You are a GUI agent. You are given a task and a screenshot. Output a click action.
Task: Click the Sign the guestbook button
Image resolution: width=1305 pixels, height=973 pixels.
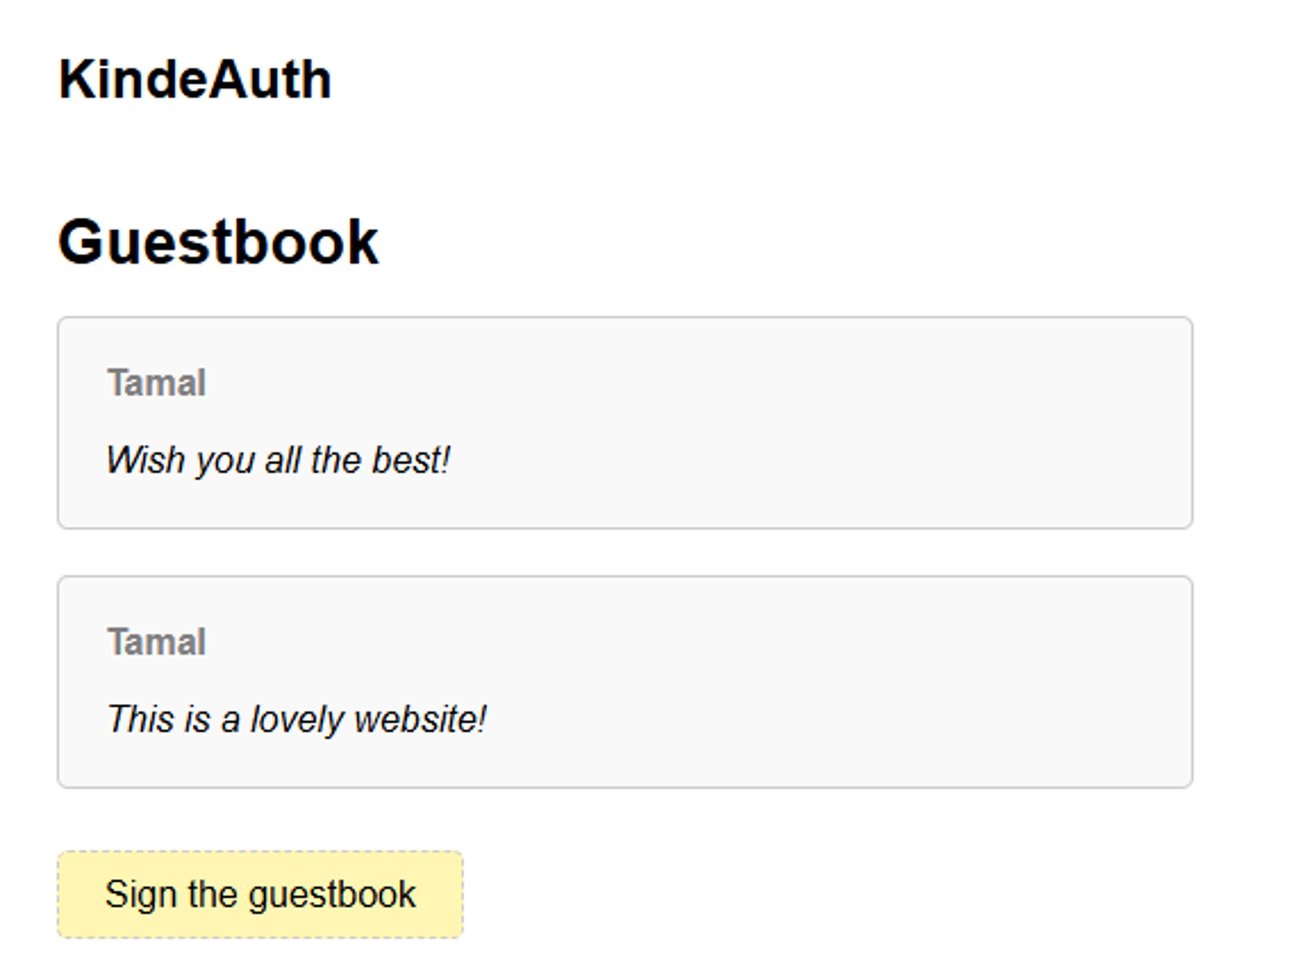(x=261, y=893)
